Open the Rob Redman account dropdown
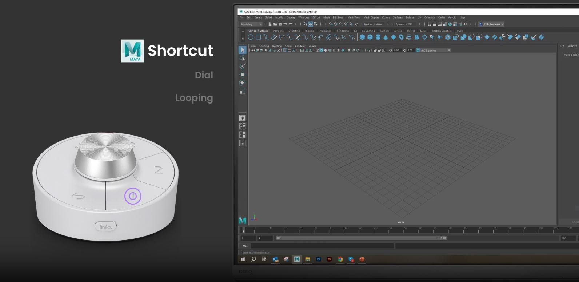The width and height of the screenshot is (579, 282). point(491,24)
